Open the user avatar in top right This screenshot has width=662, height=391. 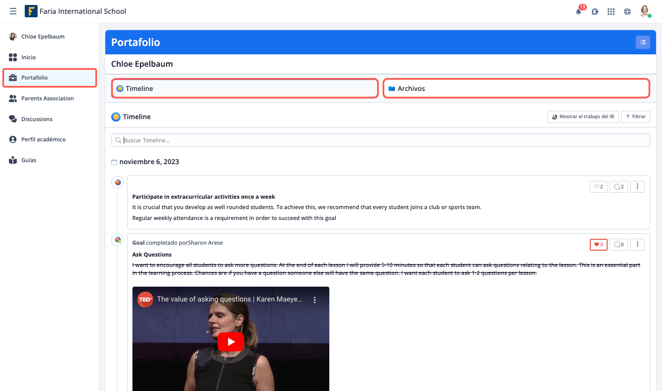(x=644, y=11)
